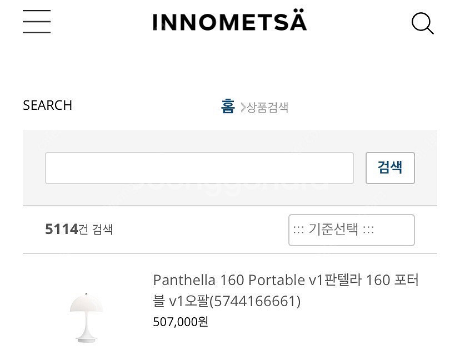Open the Panthella 160 Portable v1 title

[229, 280]
